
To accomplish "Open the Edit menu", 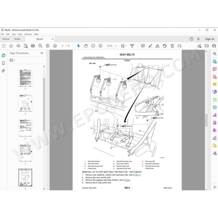I will pyautogui.click(x=8, y=34).
